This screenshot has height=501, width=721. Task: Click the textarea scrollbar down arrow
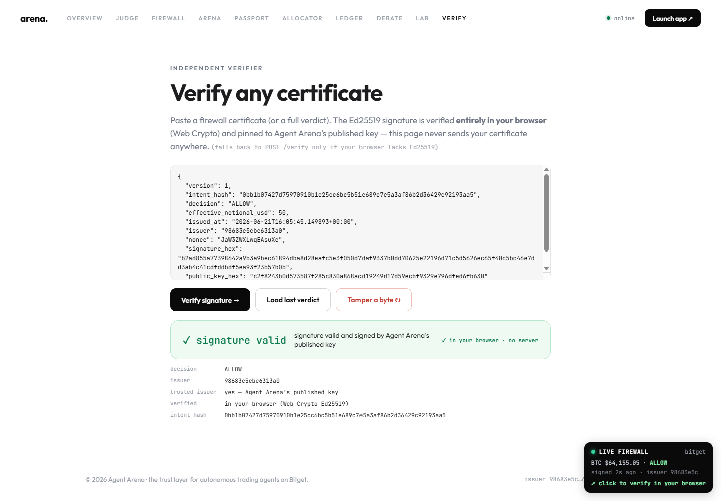(x=546, y=268)
